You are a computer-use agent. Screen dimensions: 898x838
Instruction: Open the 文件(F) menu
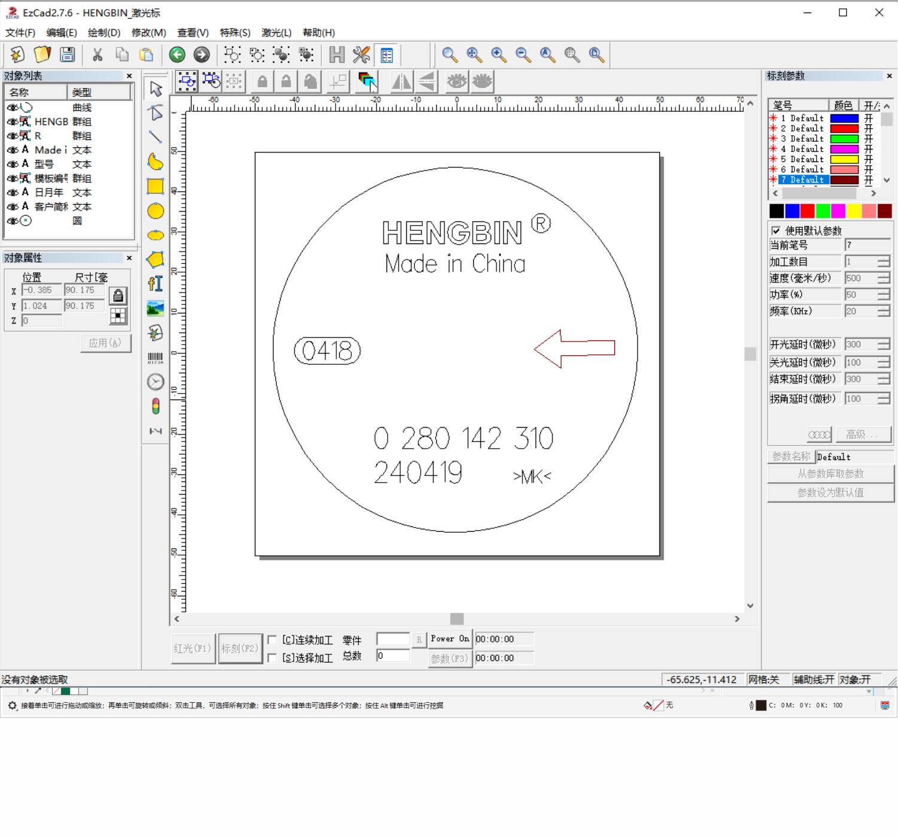(20, 33)
